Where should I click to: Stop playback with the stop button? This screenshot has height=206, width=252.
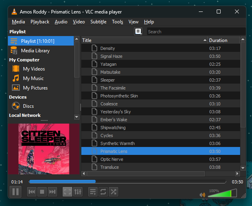point(42,192)
